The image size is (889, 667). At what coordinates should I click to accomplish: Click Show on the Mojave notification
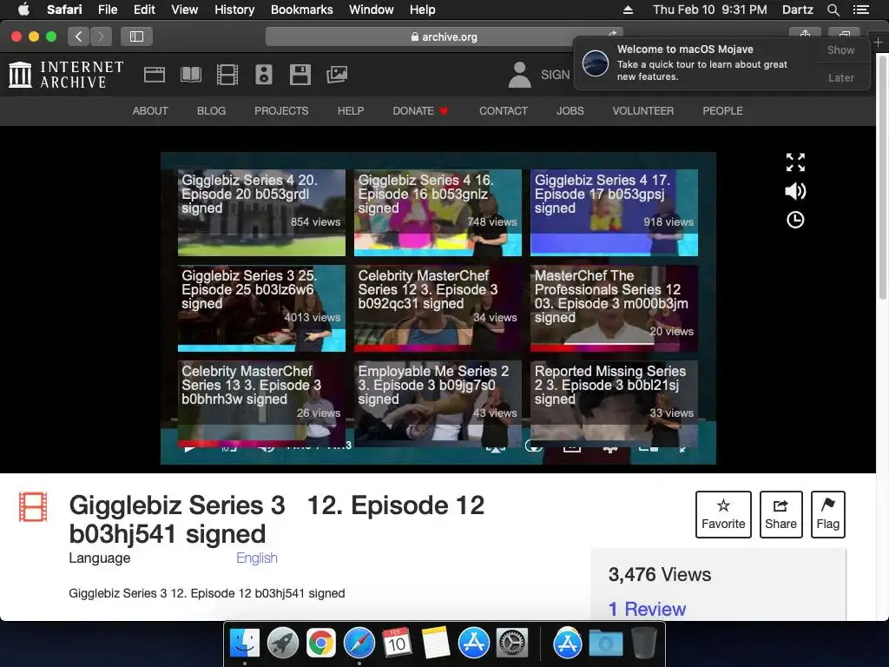pos(840,50)
